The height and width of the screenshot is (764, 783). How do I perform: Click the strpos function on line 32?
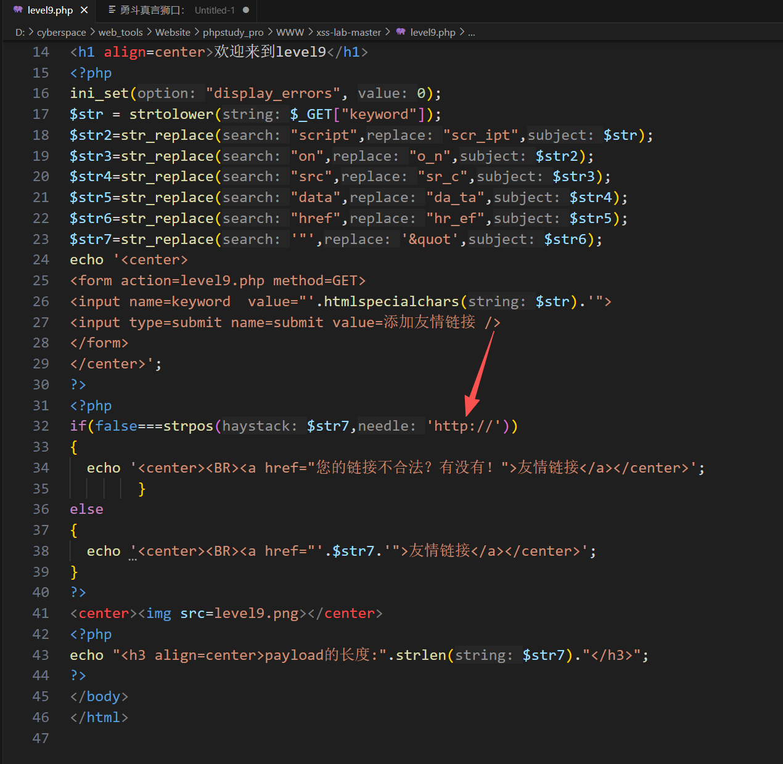(188, 426)
